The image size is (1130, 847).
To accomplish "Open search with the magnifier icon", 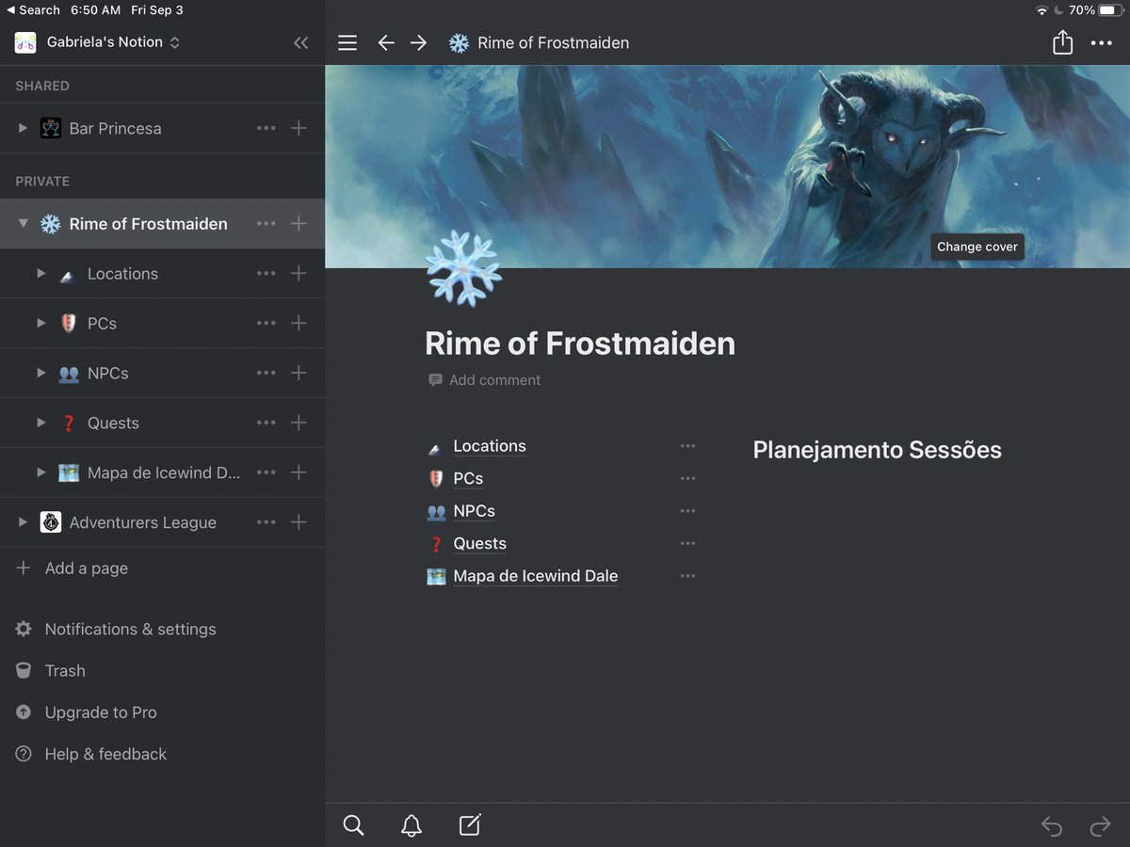I will click(x=353, y=825).
